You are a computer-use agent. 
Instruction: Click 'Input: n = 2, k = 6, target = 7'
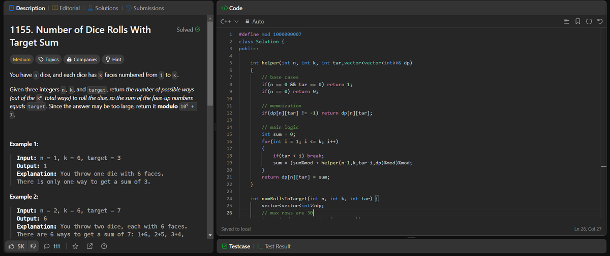[69, 210]
